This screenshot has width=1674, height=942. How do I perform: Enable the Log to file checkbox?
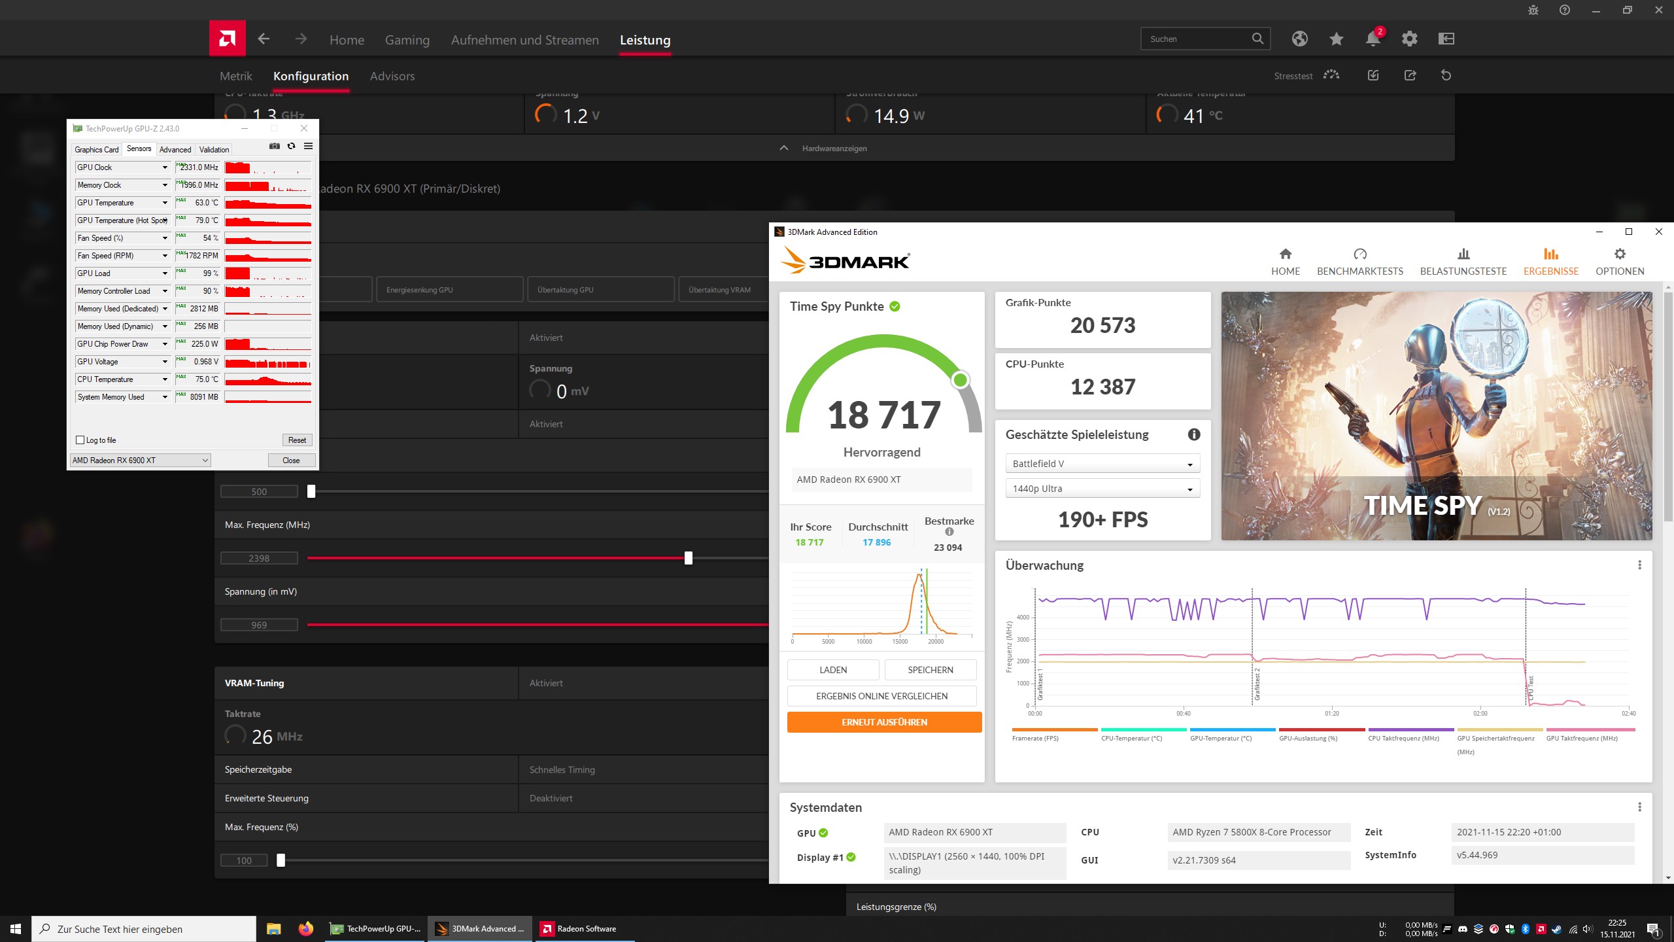tap(80, 440)
